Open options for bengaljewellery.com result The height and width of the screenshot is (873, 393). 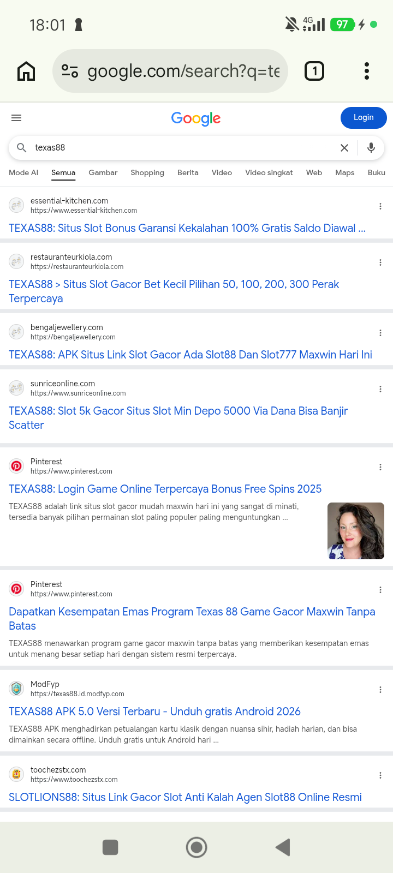(x=380, y=333)
